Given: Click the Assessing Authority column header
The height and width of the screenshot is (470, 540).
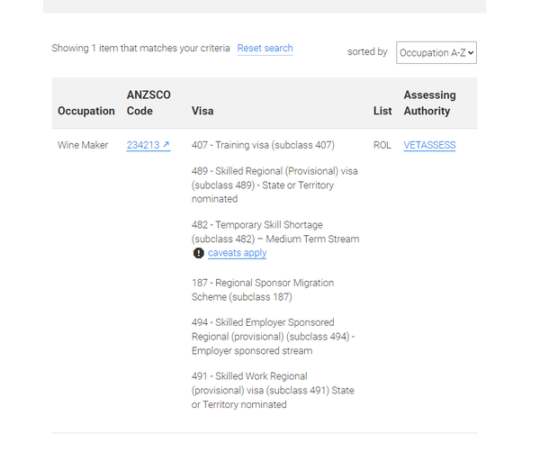Looking at the screenshot, I should click(430, 103).
